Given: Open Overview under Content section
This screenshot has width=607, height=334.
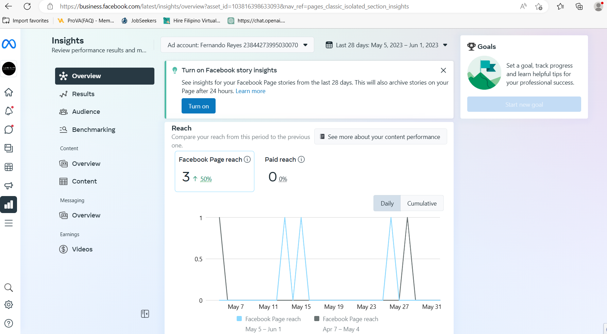Looking at the screenshot, I should coord(105,164).
